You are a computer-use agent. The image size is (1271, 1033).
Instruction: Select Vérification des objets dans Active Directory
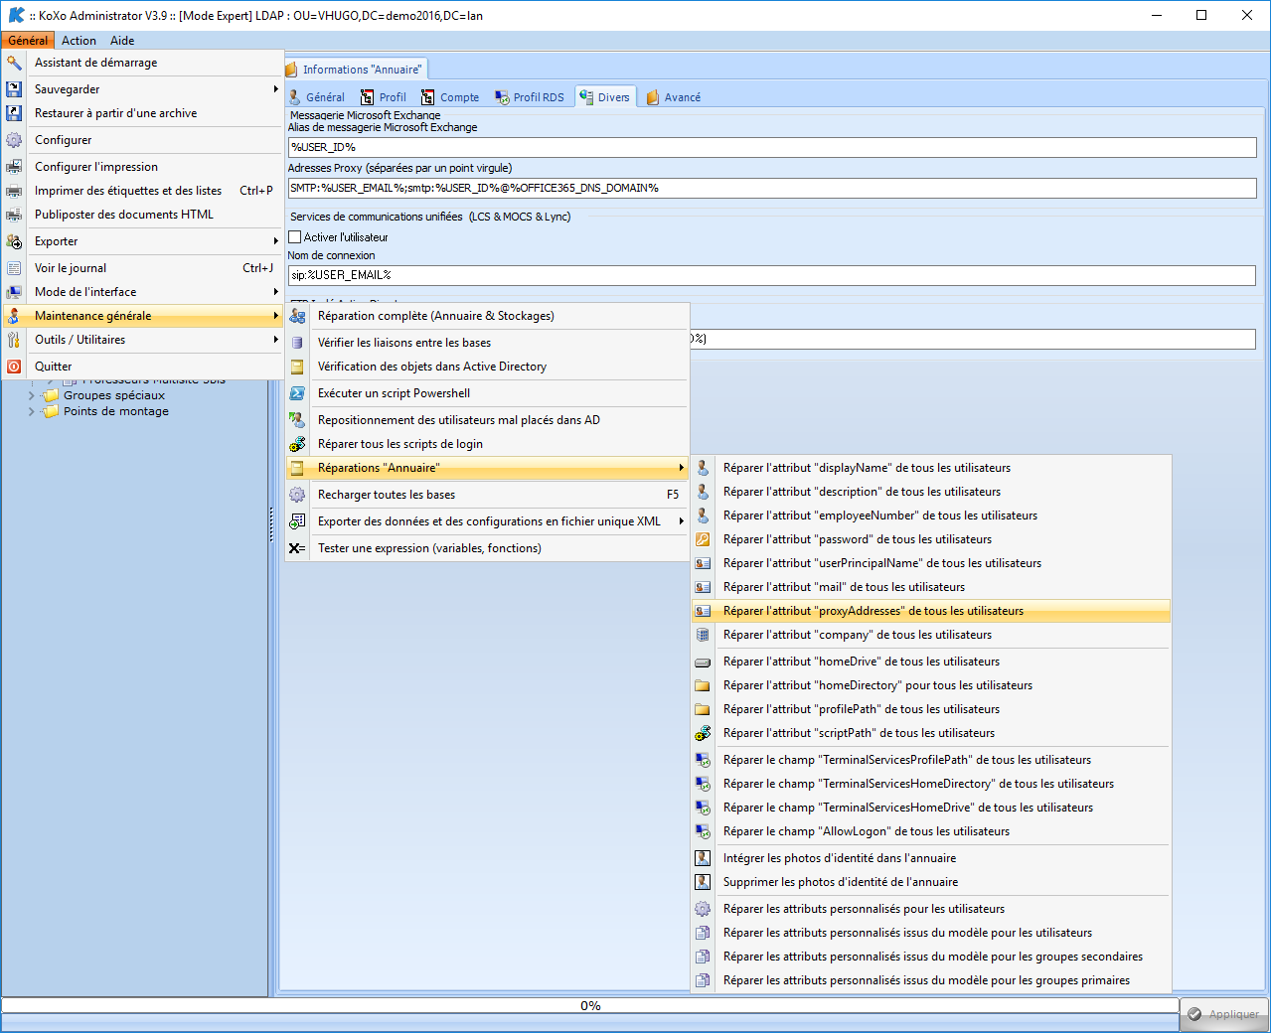click(x=487, y=367)
